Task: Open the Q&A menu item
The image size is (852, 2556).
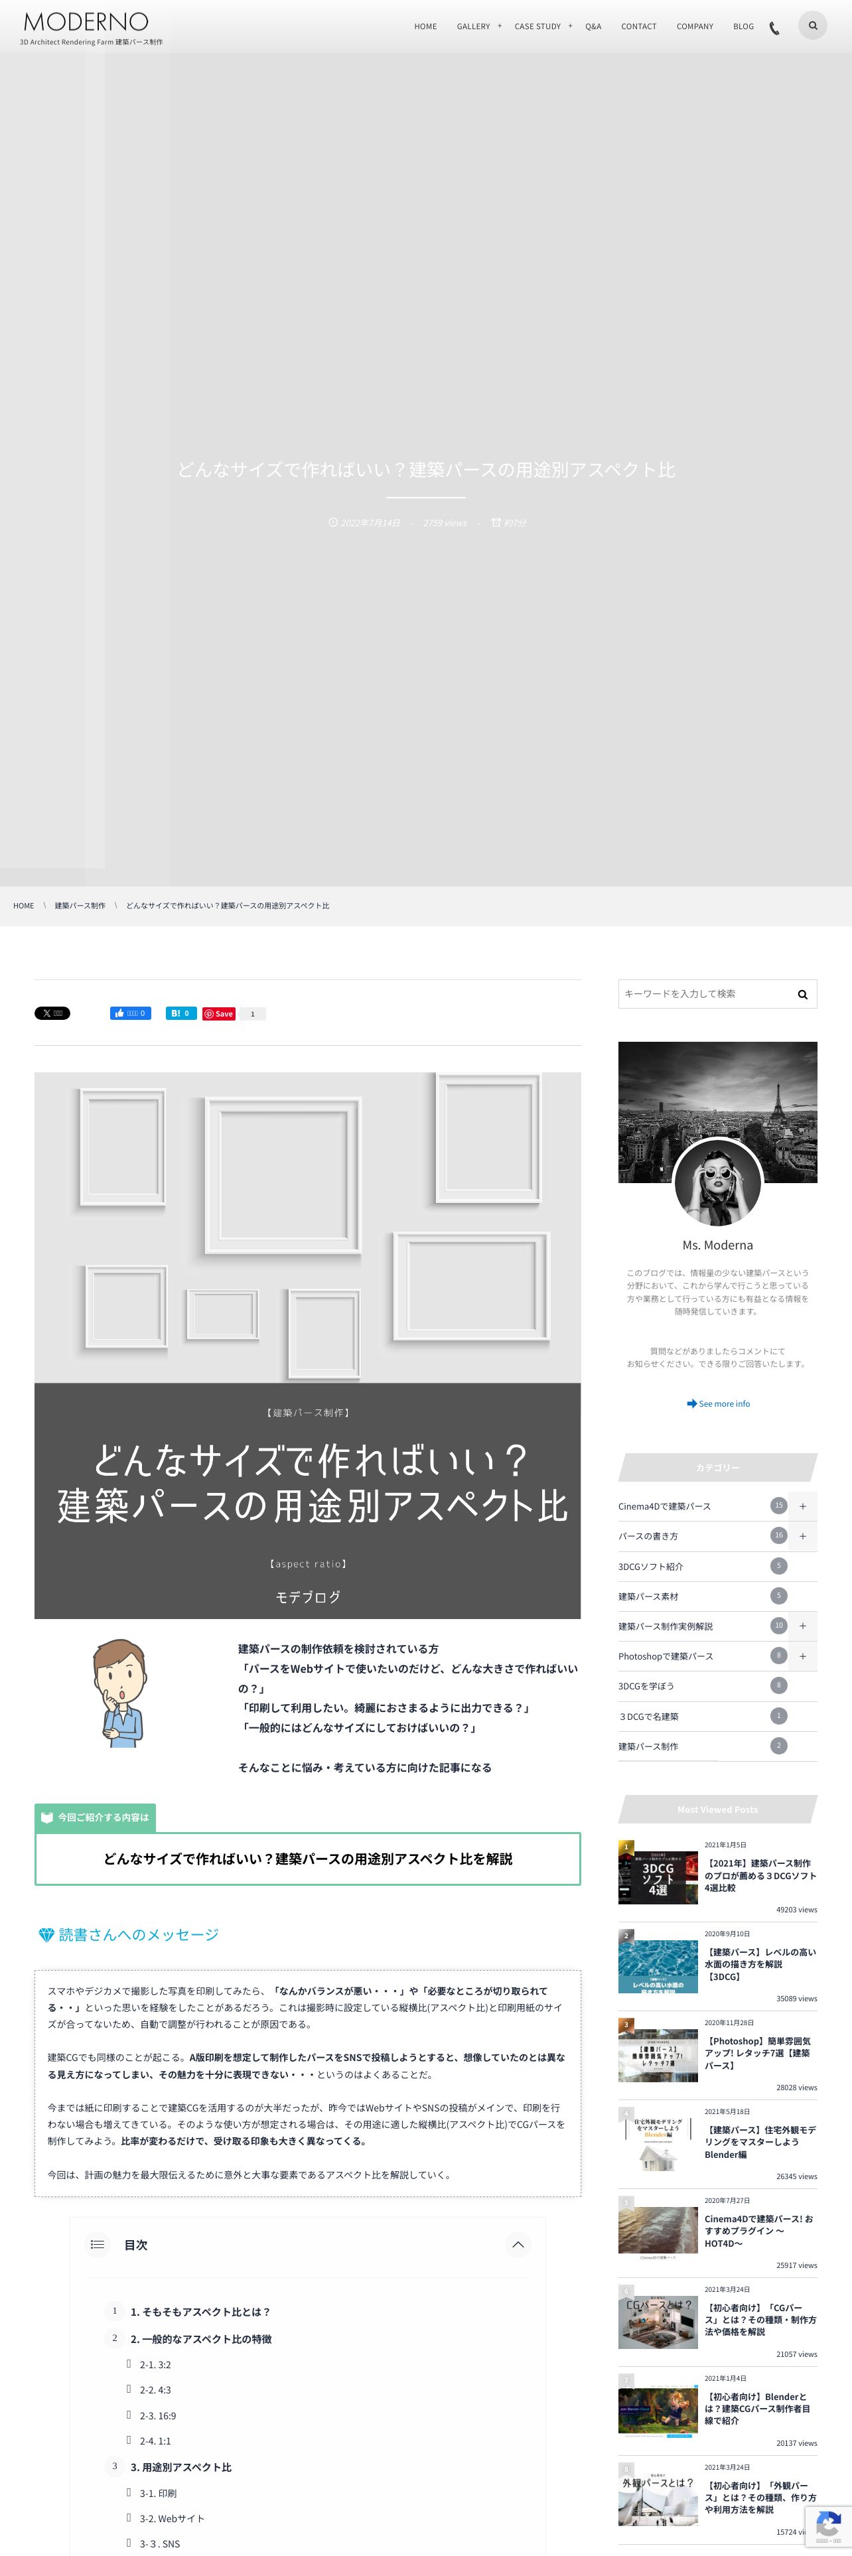Action: (x=593, y=27)
